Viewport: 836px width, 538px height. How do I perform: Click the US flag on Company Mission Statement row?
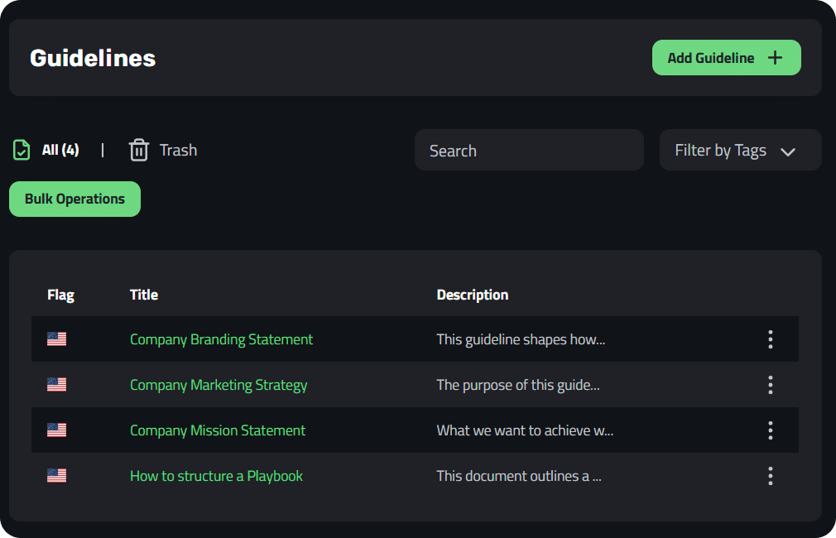56,430
